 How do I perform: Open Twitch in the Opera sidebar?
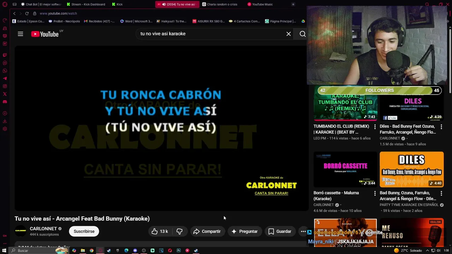[5, 55]
